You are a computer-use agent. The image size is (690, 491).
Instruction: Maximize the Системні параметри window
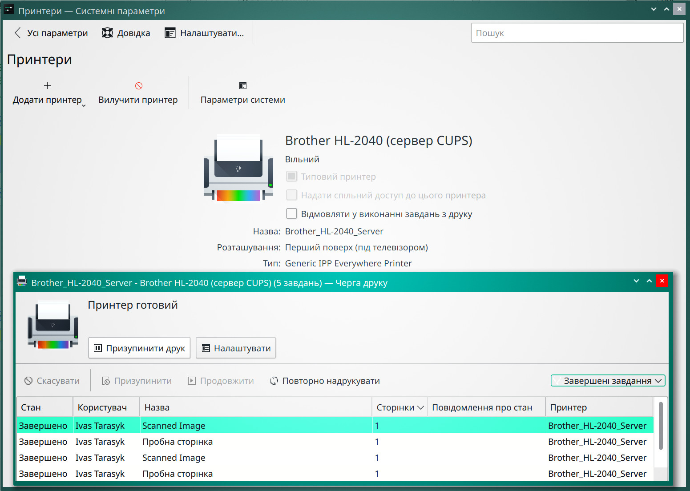[x=666, y=9]
